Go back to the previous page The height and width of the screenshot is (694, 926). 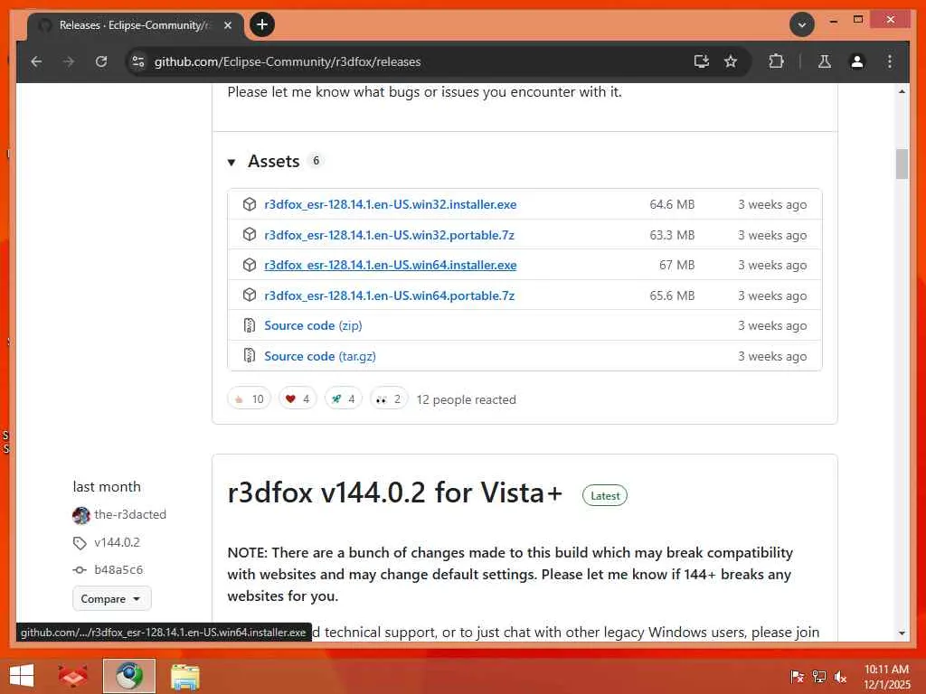click(x=36, y=61)
